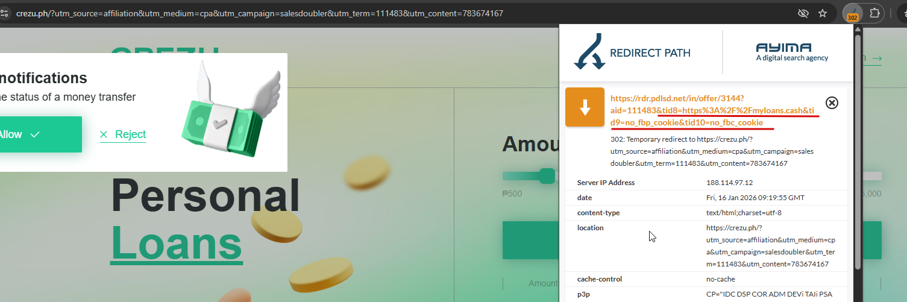The image size is (907, 302).
Task: Select the cache-control value no-cache
Action: click(x=721, y=279)
